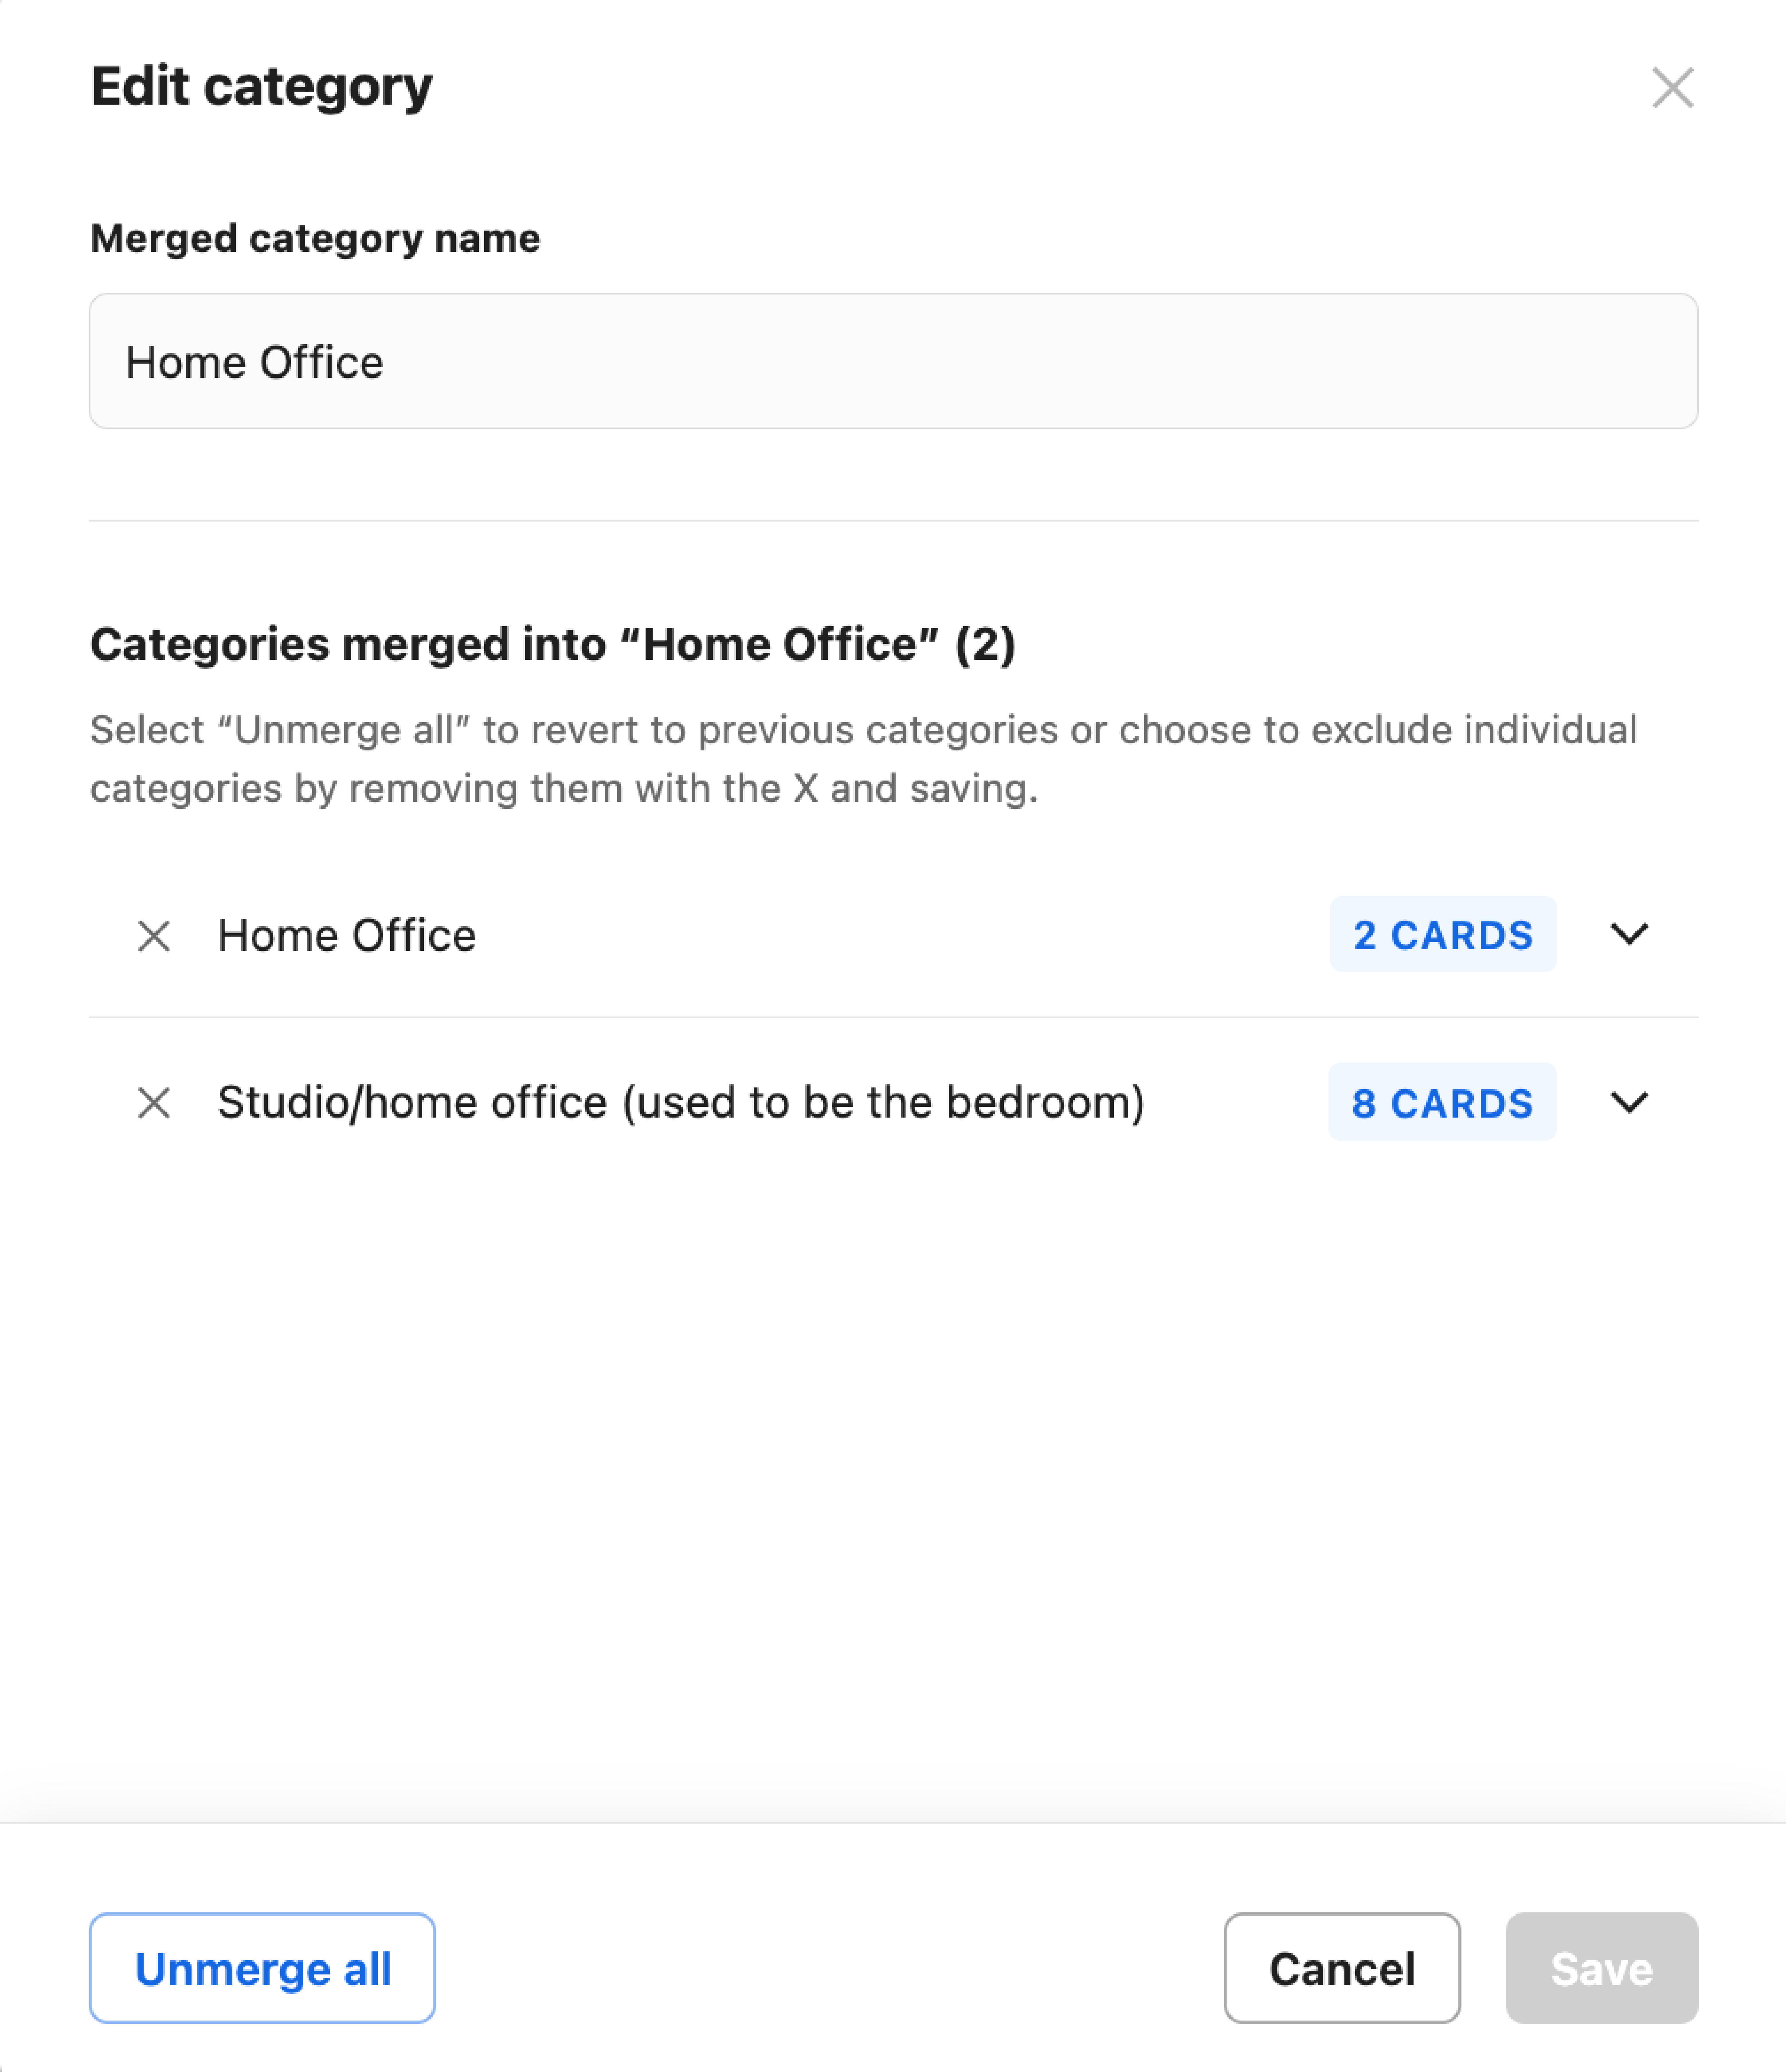
Task: Click the "Categories merged into" heading
Action: tap(553, 644)
